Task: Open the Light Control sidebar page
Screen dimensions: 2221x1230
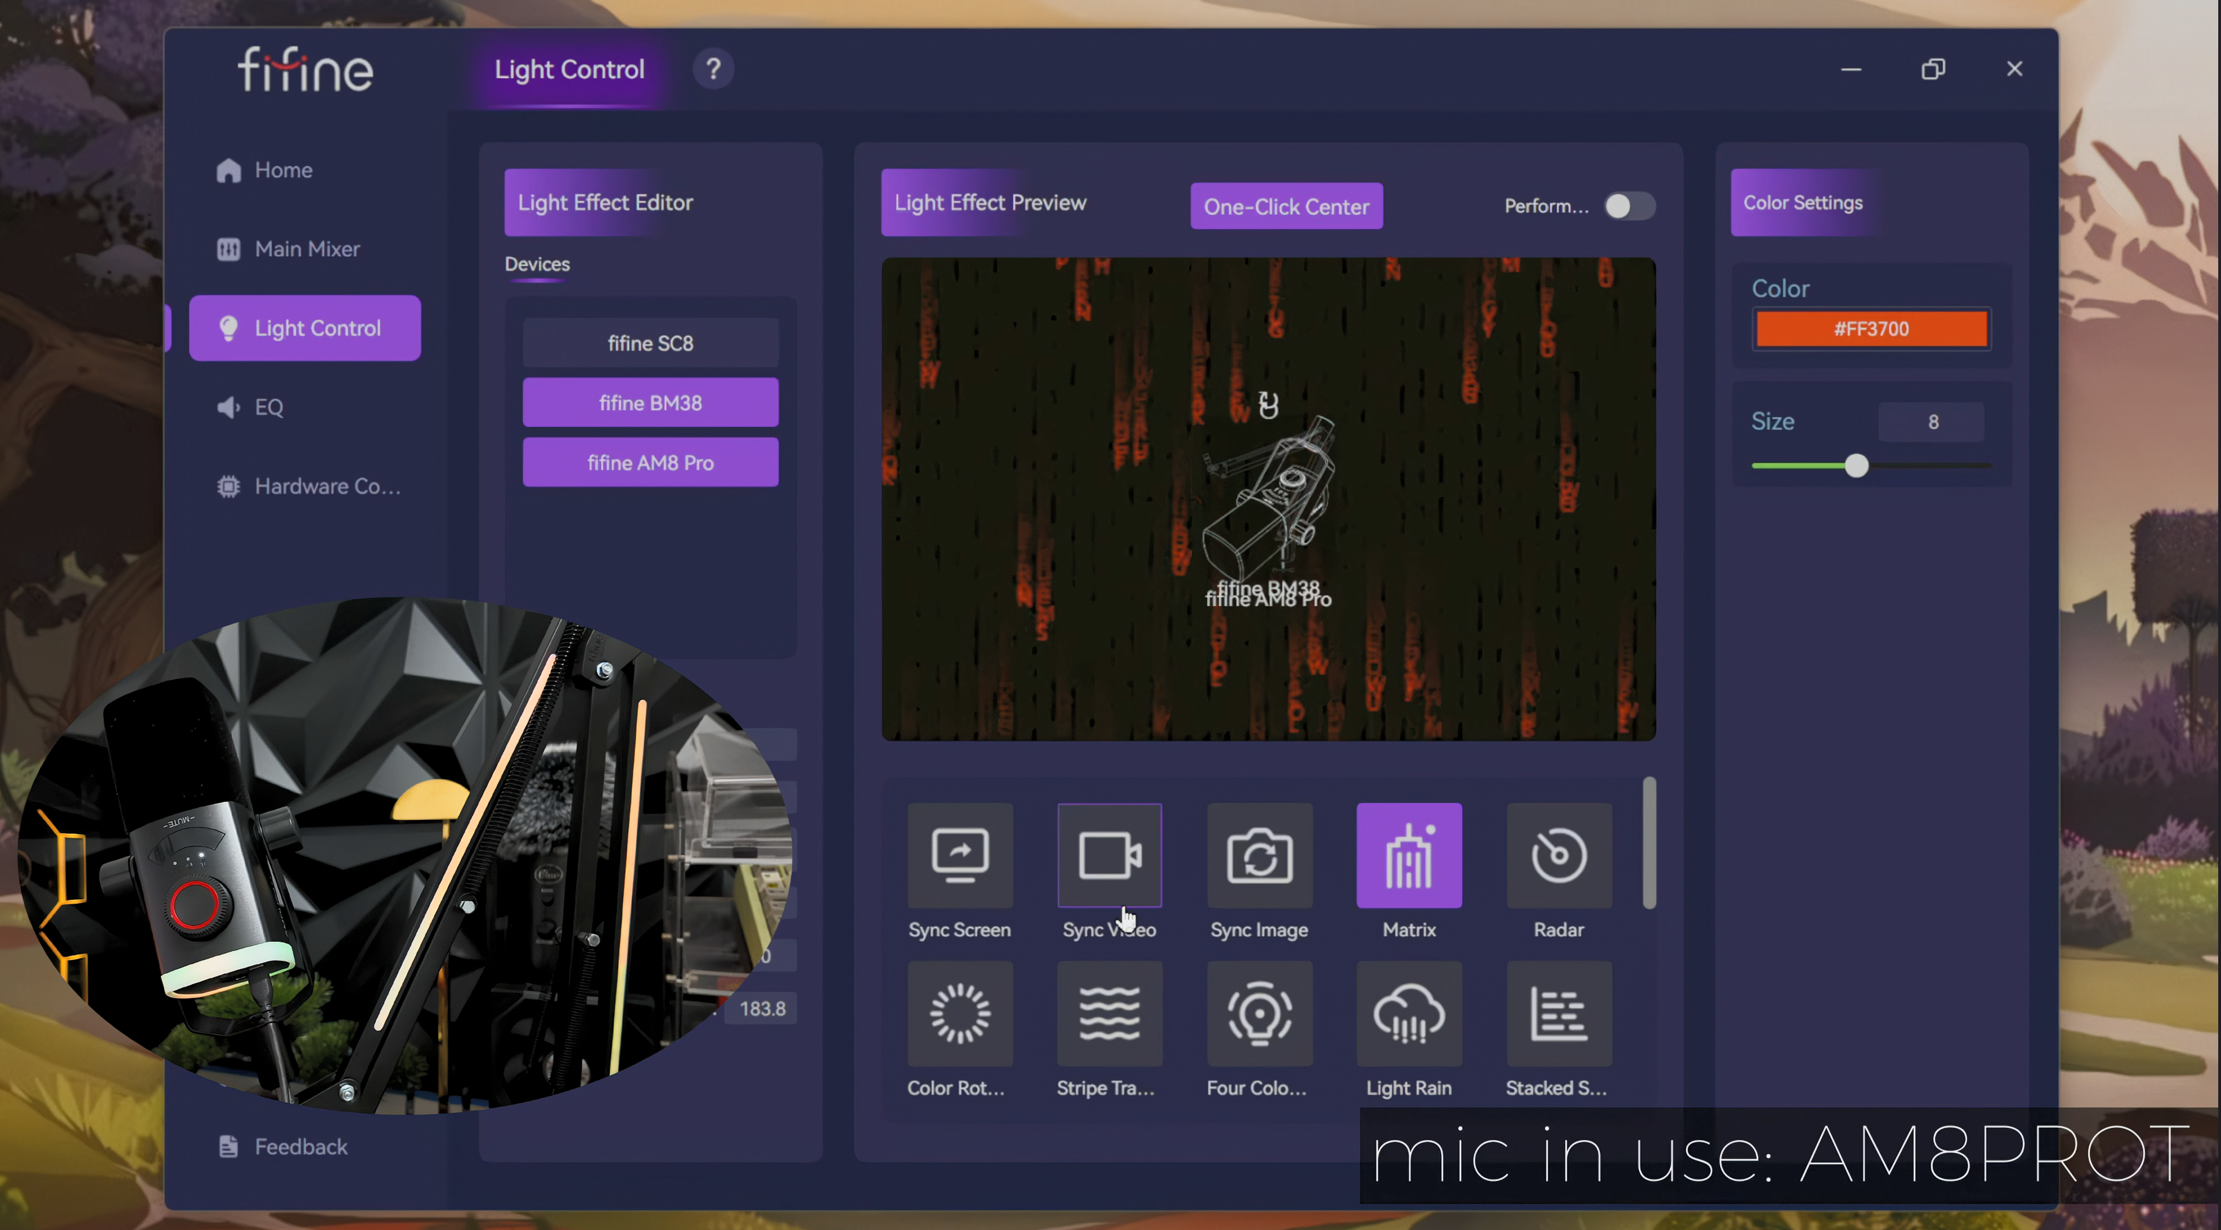Action: coord(305,327)
